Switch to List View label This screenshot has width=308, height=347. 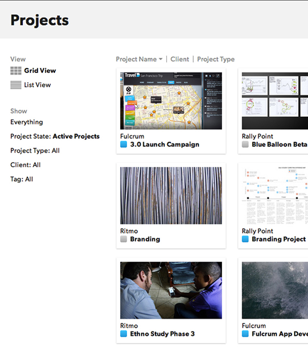[x=38, y=85]
